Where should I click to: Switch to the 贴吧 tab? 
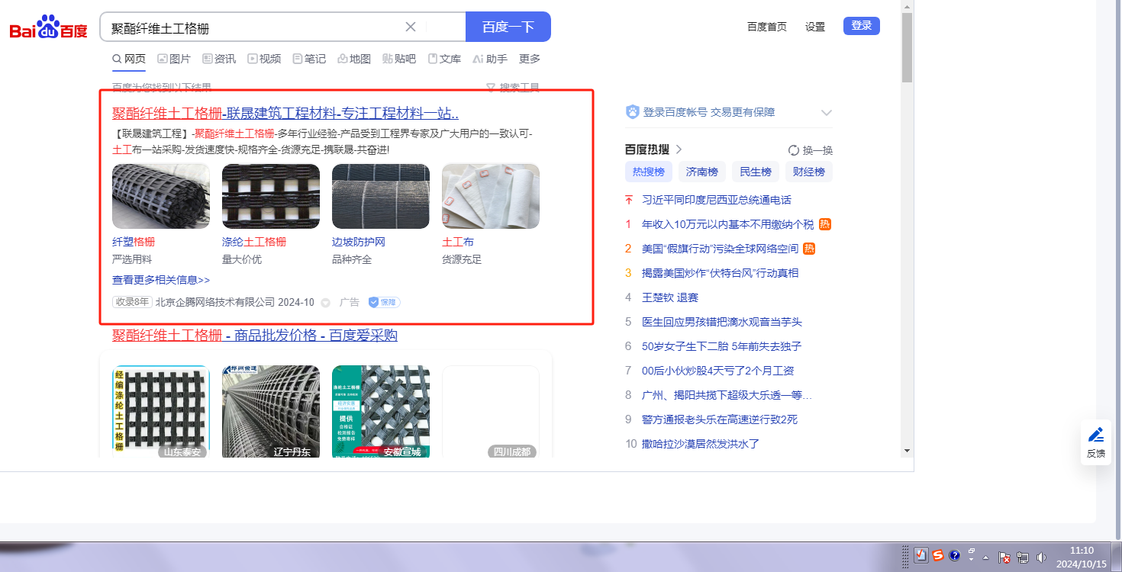point(399,59)
